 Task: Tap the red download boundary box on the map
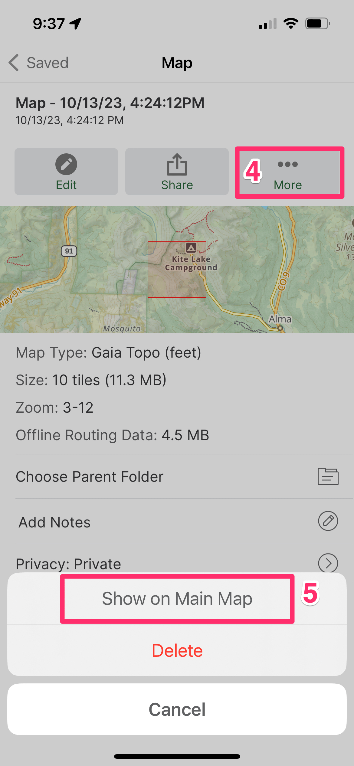tap(177, 269)
